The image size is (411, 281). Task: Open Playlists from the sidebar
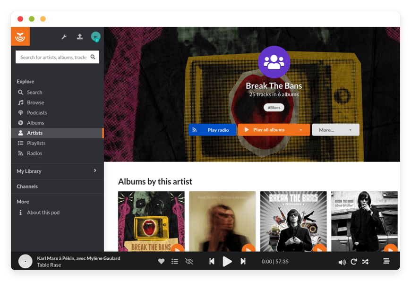coord(57,143)
